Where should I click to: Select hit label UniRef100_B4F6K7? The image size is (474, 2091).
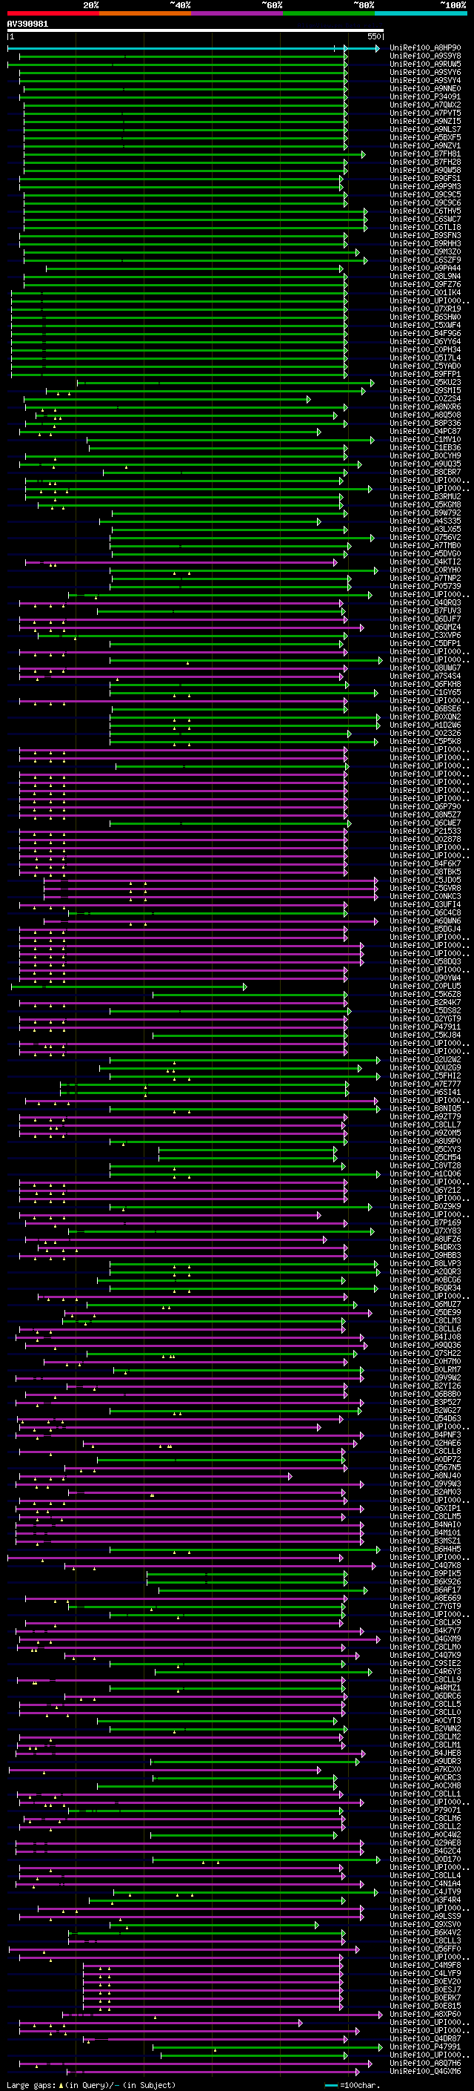425,863
